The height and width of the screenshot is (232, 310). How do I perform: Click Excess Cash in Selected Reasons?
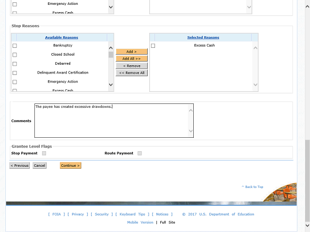coord(204,45)
